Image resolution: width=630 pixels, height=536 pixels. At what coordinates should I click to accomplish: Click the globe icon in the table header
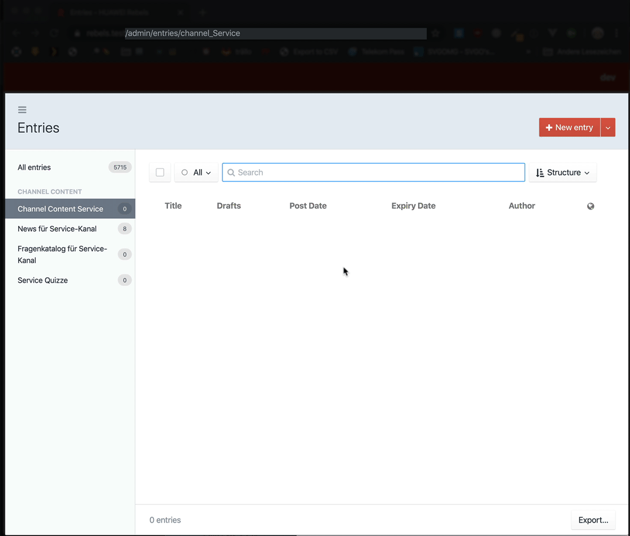590,206
